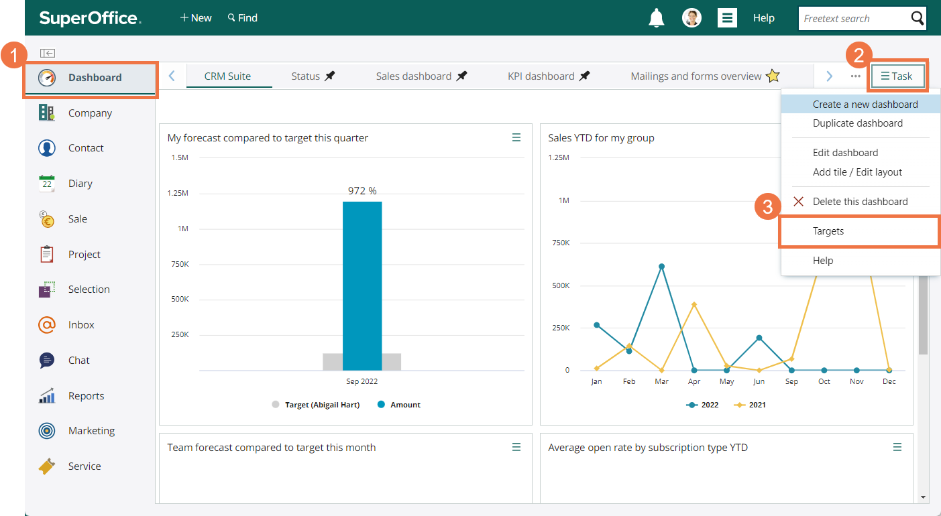
Task: Click the Diary calendar icon
Action: (x=46, y=184)
